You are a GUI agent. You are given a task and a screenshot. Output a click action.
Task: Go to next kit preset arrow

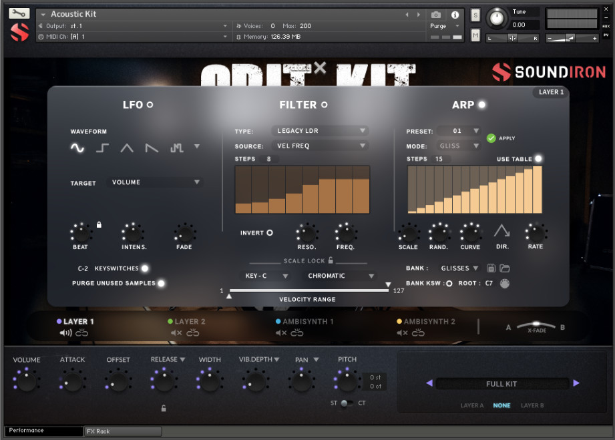point(576,383)
